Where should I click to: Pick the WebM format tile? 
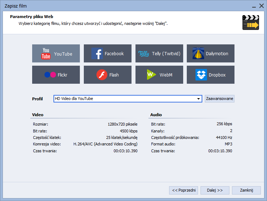tap(159, 75)
